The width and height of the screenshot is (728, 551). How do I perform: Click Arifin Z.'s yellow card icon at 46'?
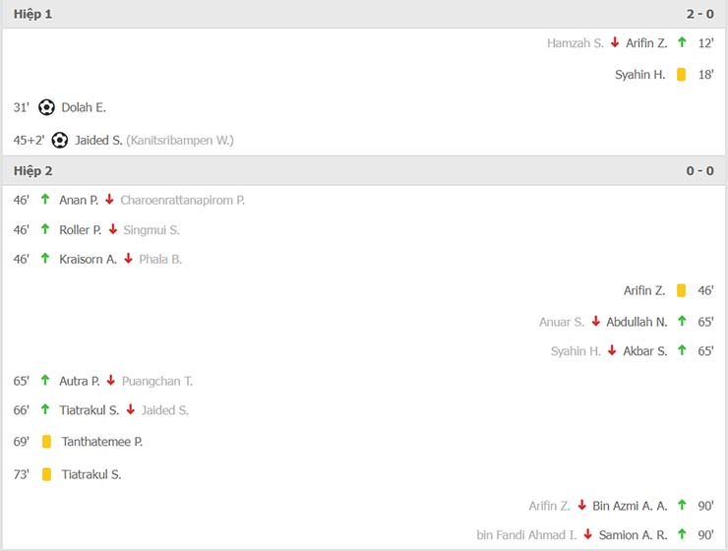pyautogui.click(x=681, y=290)
